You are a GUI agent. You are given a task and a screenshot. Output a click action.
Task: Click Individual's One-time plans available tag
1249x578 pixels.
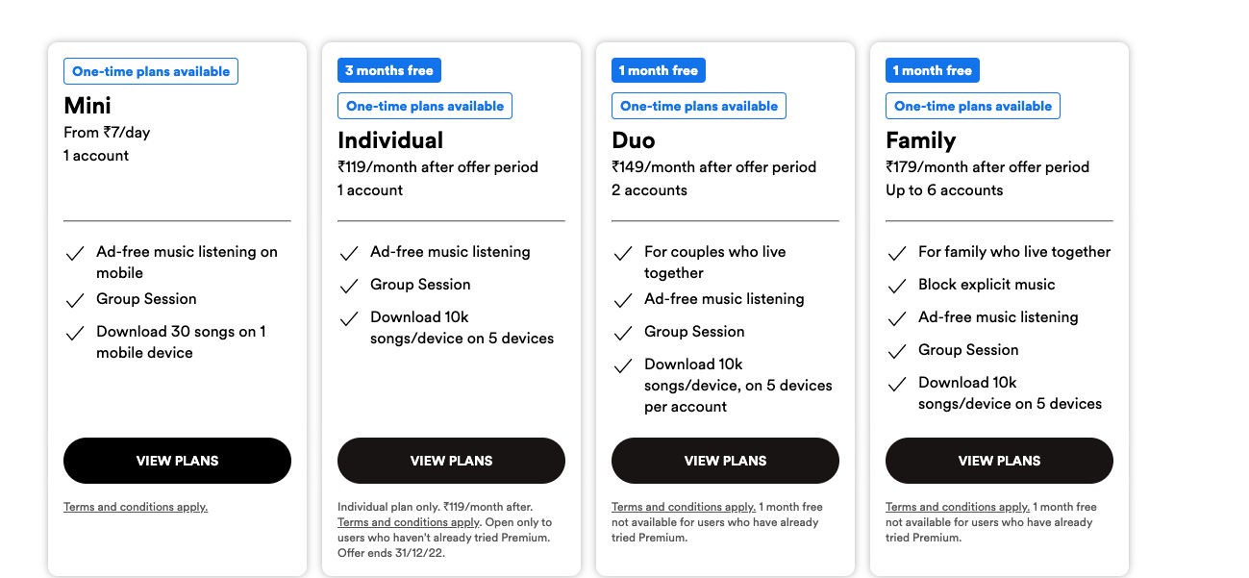(x=425, y=106)
